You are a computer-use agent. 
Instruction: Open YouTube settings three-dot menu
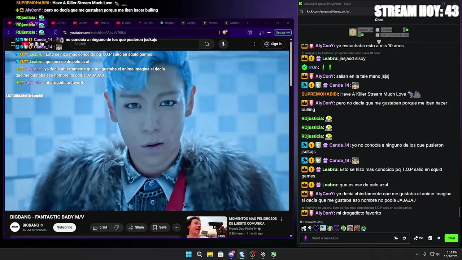[254, 44]
